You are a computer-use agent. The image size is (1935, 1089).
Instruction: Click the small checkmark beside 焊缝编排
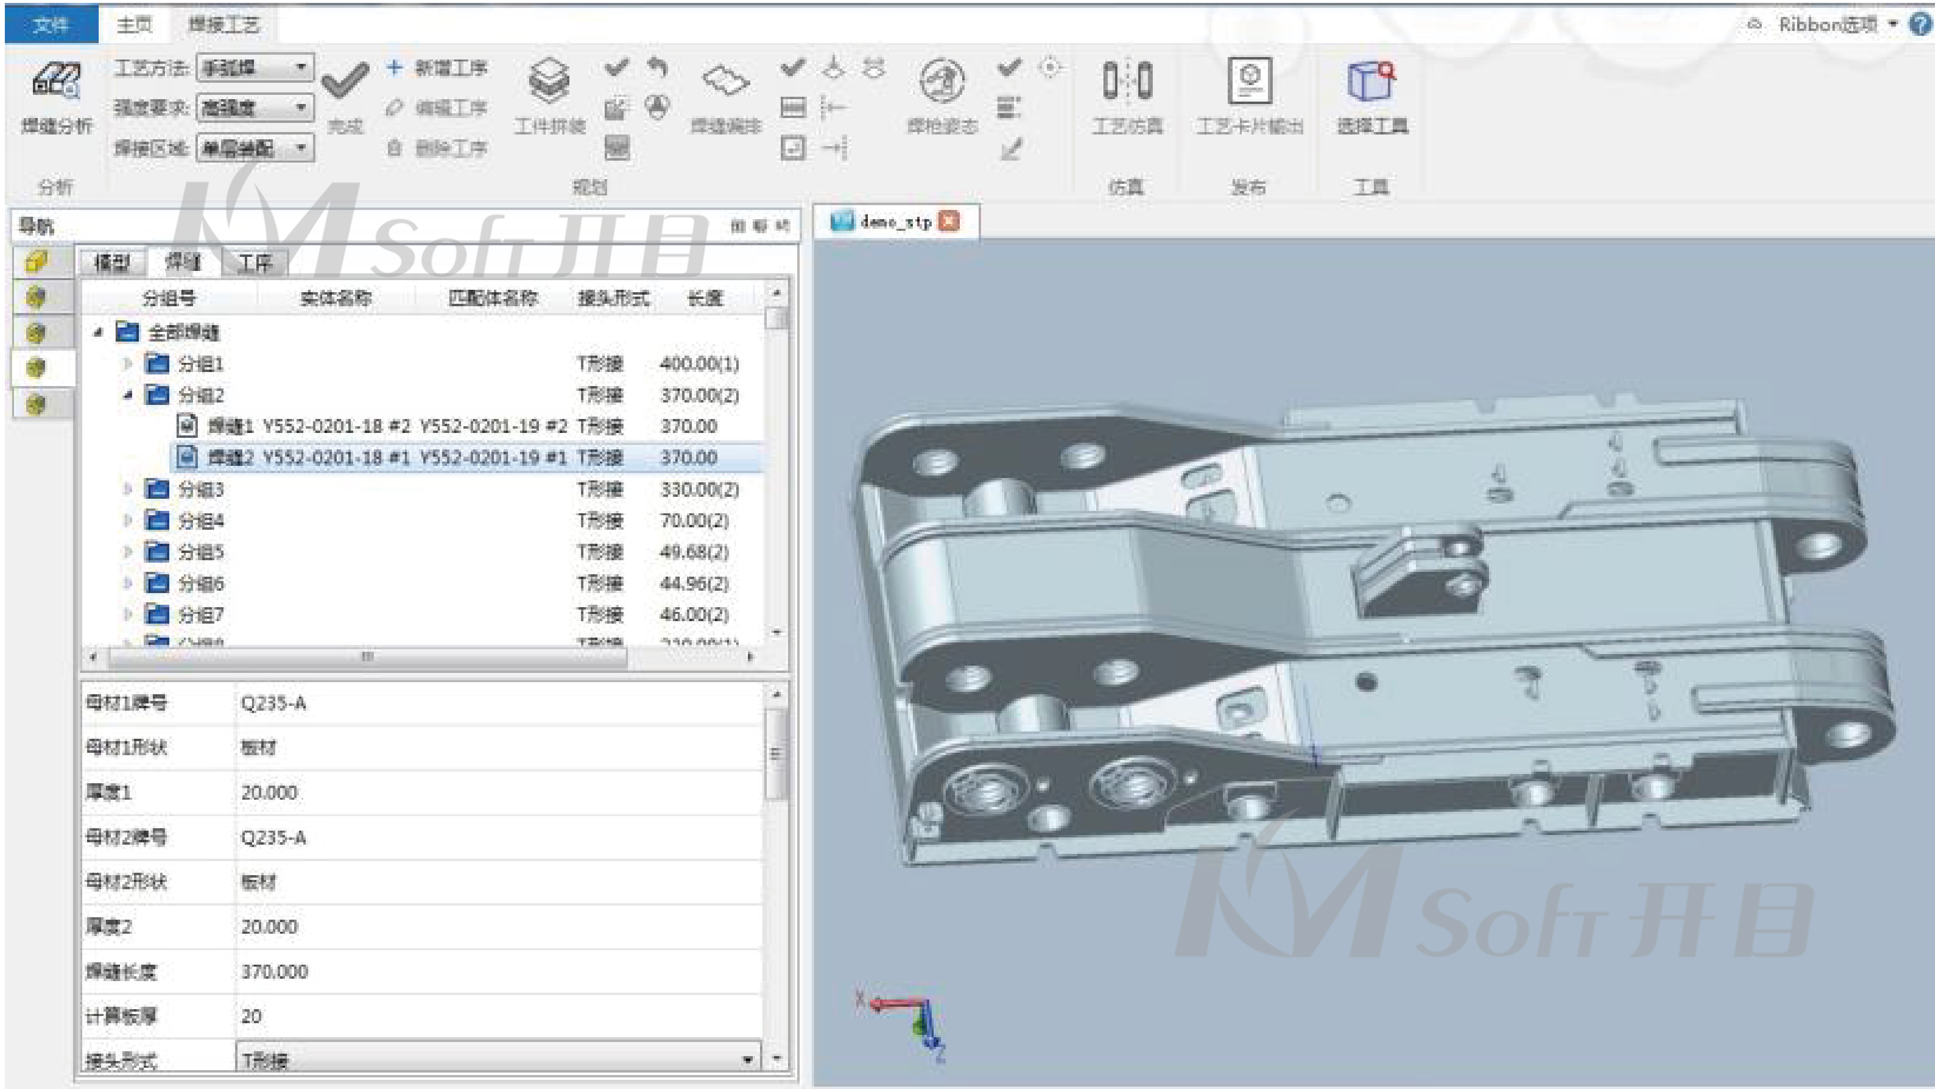coord(792,68)
